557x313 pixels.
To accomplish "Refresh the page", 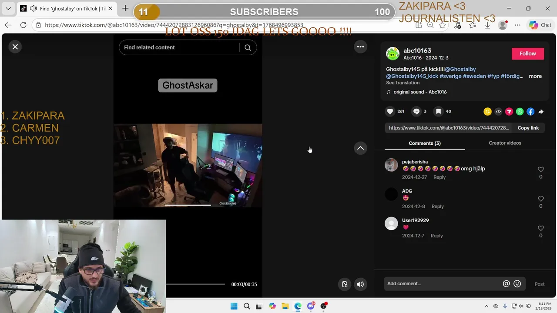I will point(23,25).
